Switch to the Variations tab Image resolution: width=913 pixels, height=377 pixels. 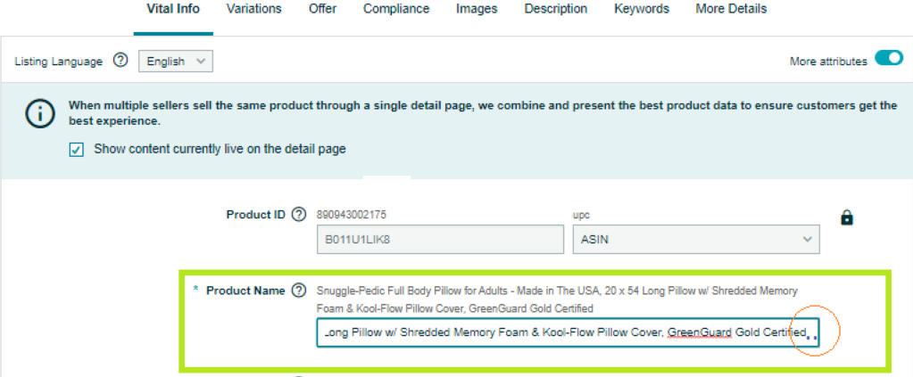coord(253,9)
